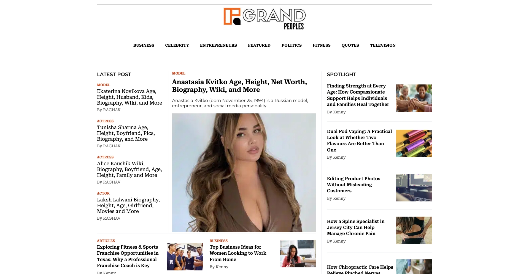The image size is (529, 274).
Task: Open the Anastasia Kvitko article headline
Action: click(x=239, y=86)
